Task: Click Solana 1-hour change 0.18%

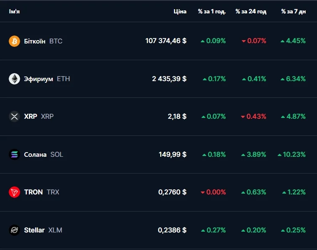Action: click(214, 155)
